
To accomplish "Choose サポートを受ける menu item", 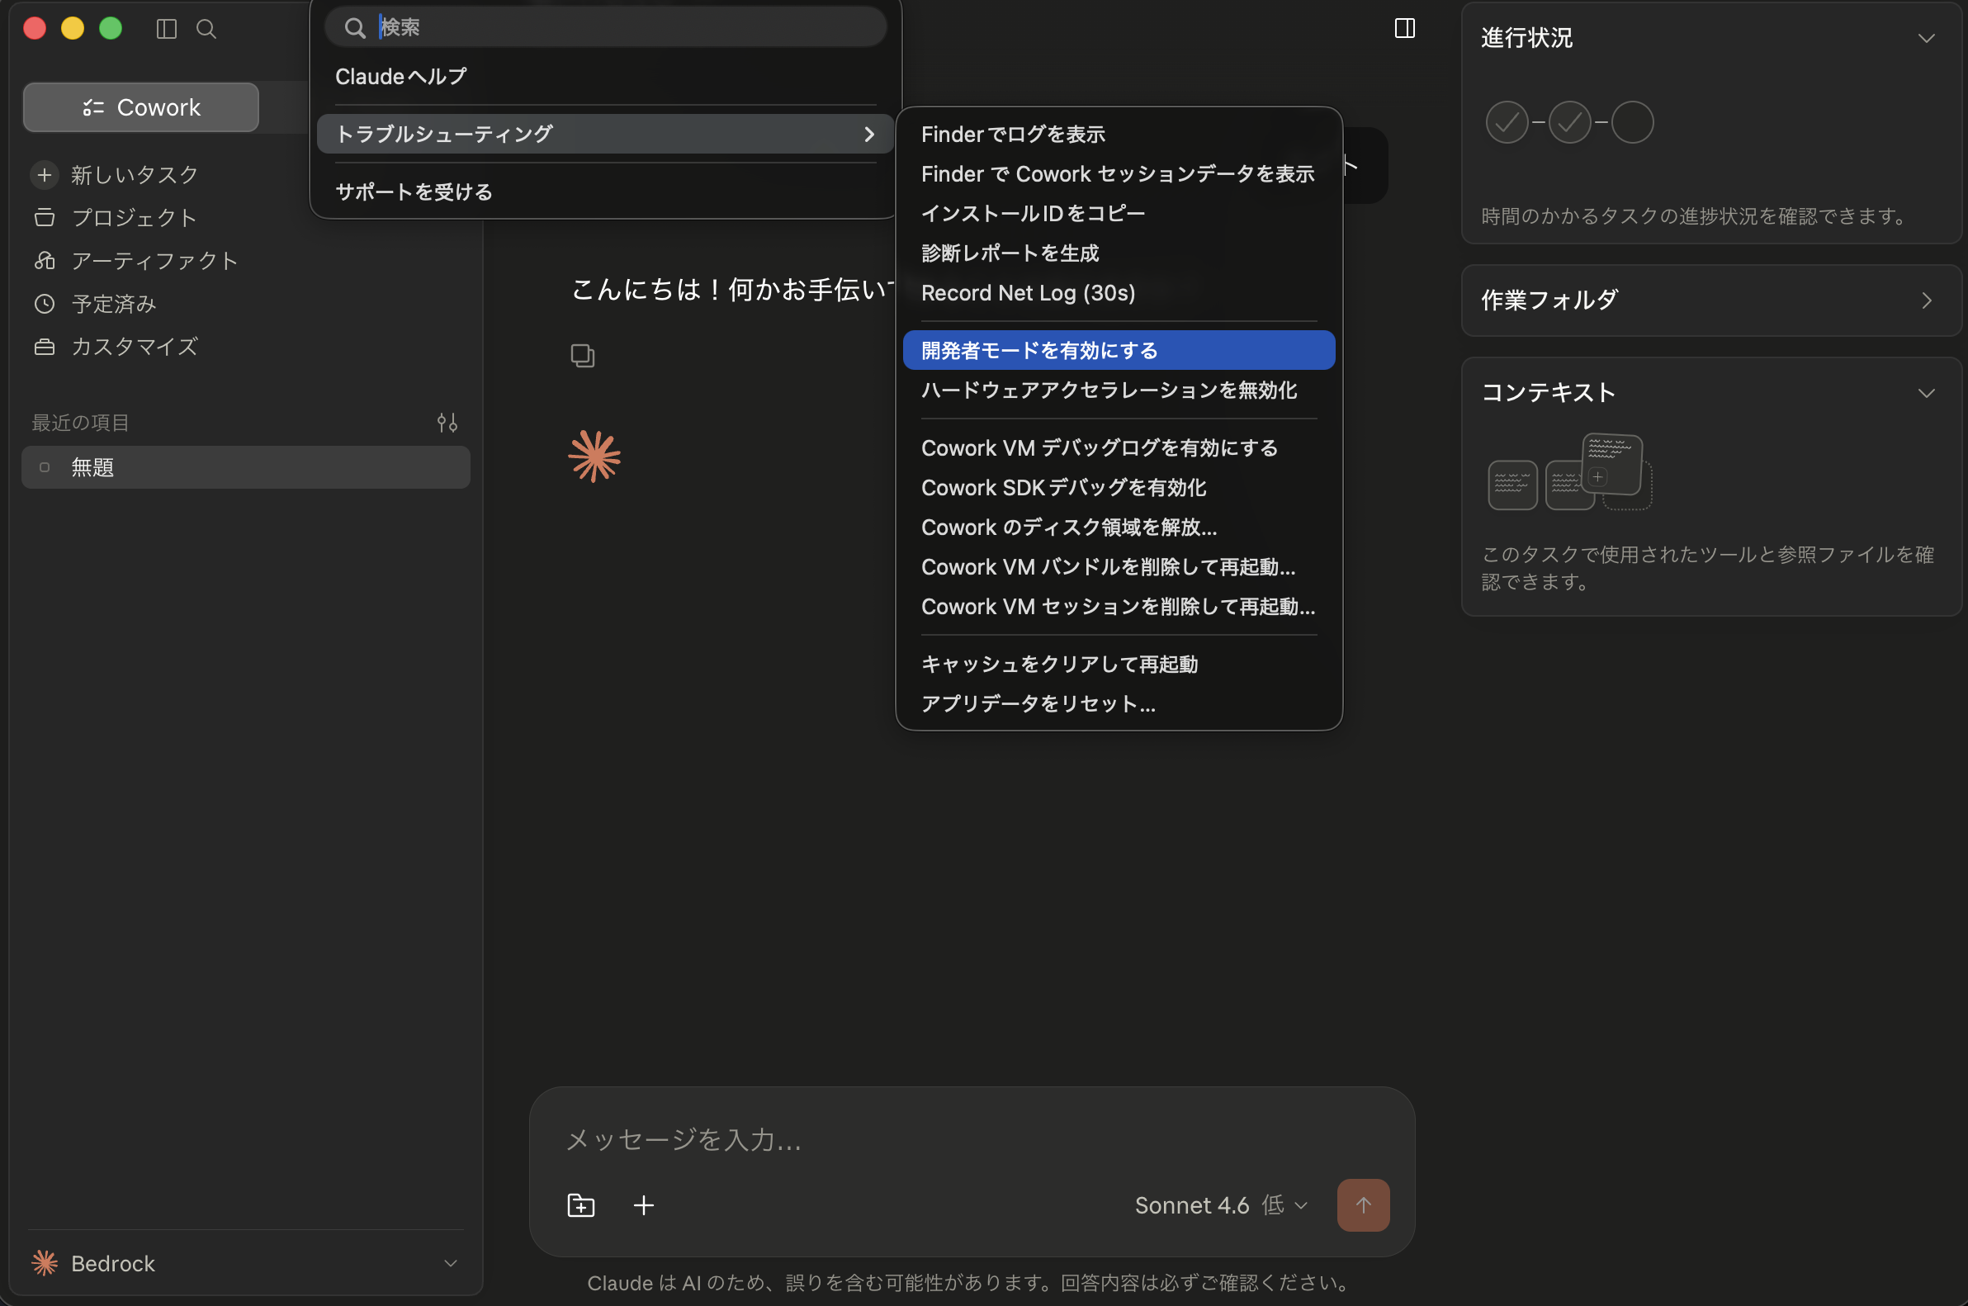I will pyautogui.click(x=605, y=192).
